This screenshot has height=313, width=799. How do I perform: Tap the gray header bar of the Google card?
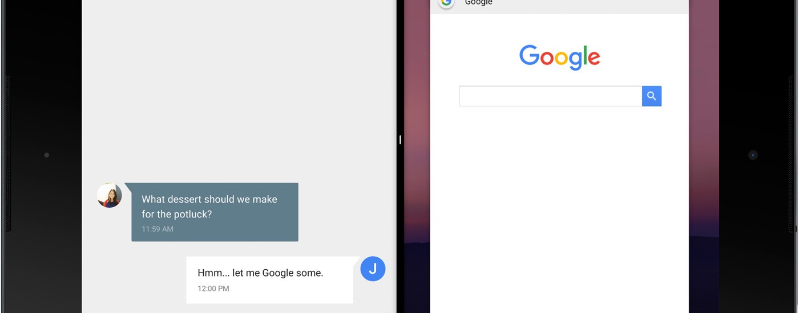(x=559, y=6)
